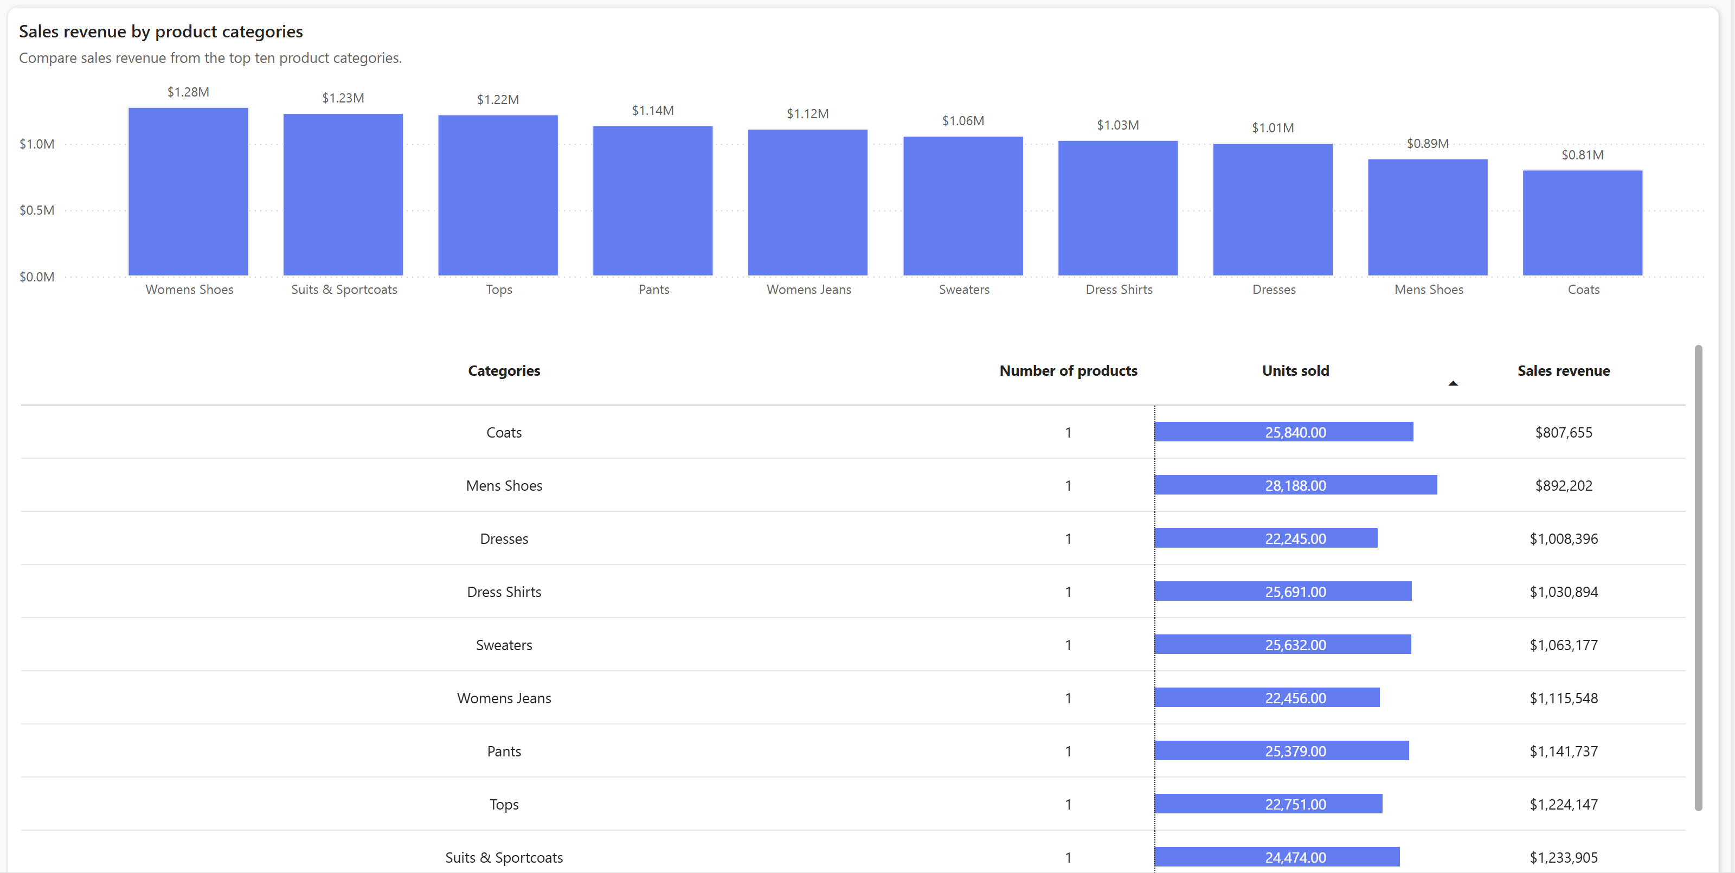Select the Dresses bar in chart

point(1273,209)
